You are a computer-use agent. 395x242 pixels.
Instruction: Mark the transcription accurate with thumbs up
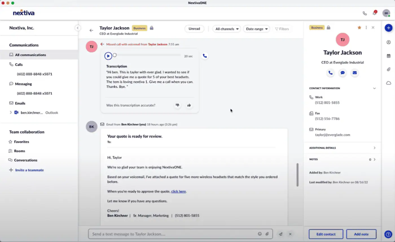point(189,105)
